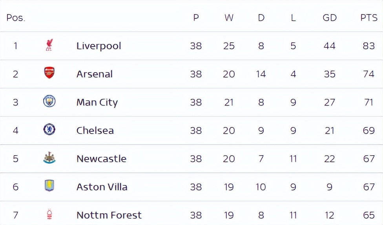Click the Man City club crest
This screenshot has width=383, height=225.
(x=49, y=101)
